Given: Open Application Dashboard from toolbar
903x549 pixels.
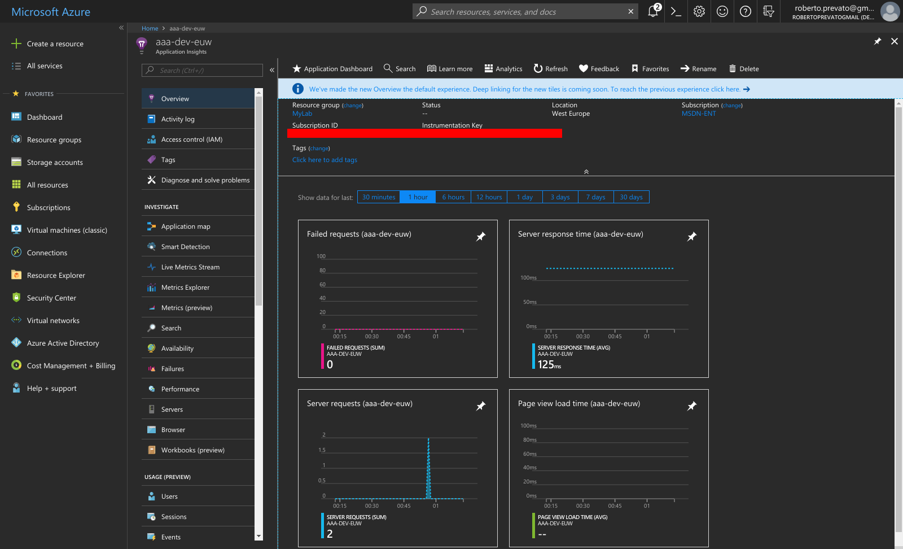Looking at the screenshot, I should (332, 69).
